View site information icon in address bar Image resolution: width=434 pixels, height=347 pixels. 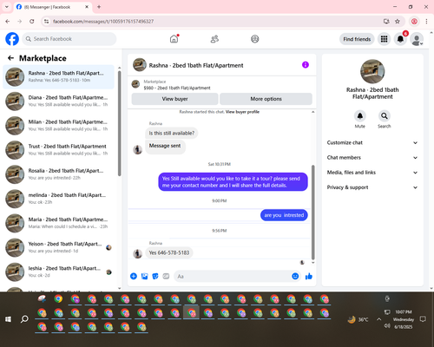click(47, 21)
